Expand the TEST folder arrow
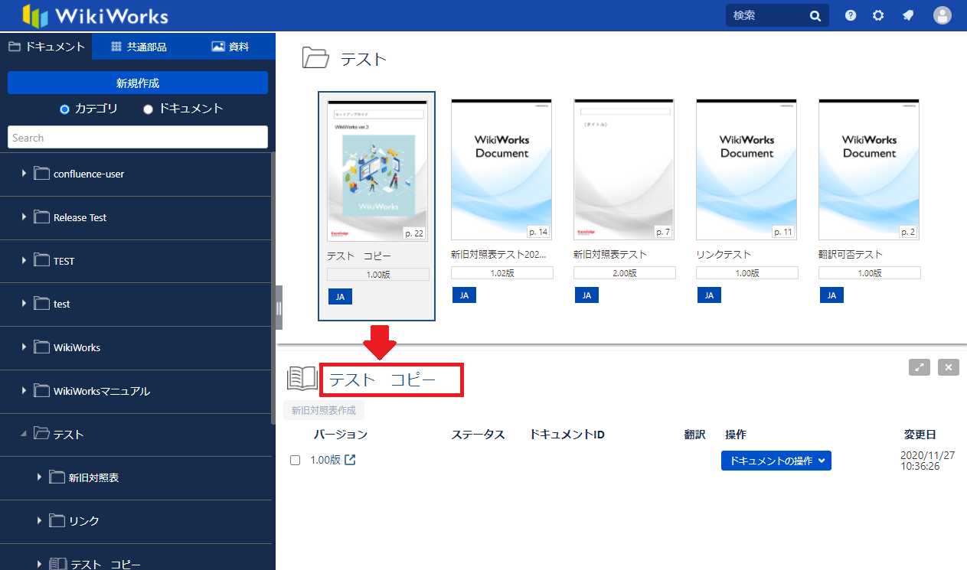Viewport: 967px width, 570px height. click(25, 261)
